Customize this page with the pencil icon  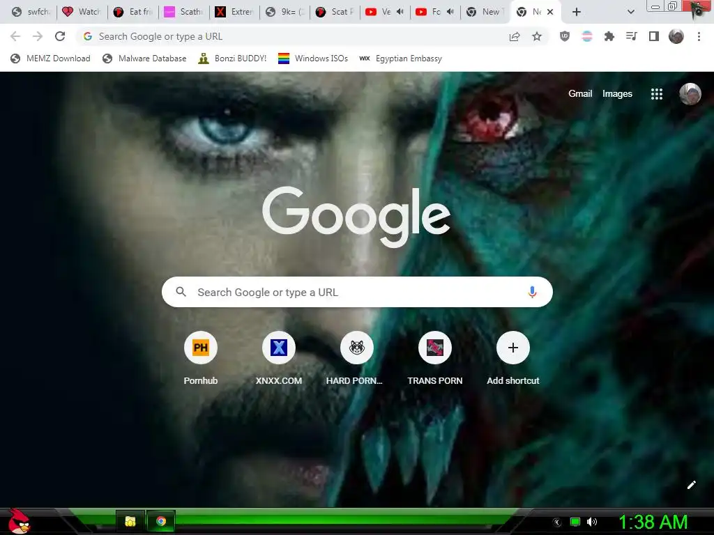tap(691, 485)
